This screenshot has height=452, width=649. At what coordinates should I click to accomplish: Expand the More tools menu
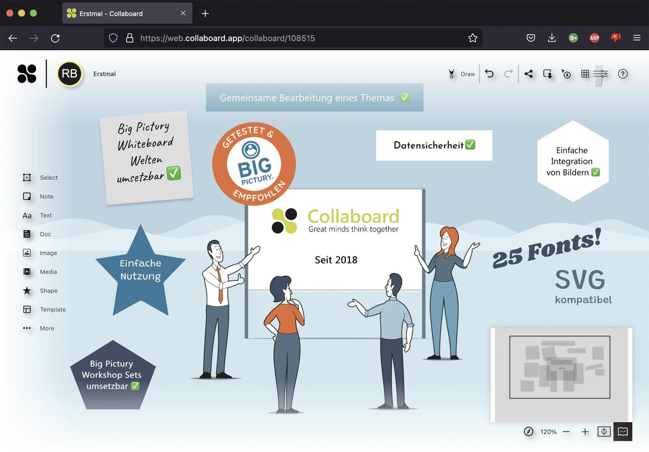pyautogui.click(x=27, y=328)
